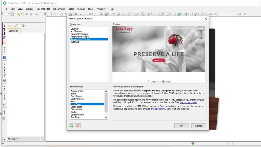Open the search magnifier tool
The width and height of the screenshot is (261, 147).
(201, 14)
